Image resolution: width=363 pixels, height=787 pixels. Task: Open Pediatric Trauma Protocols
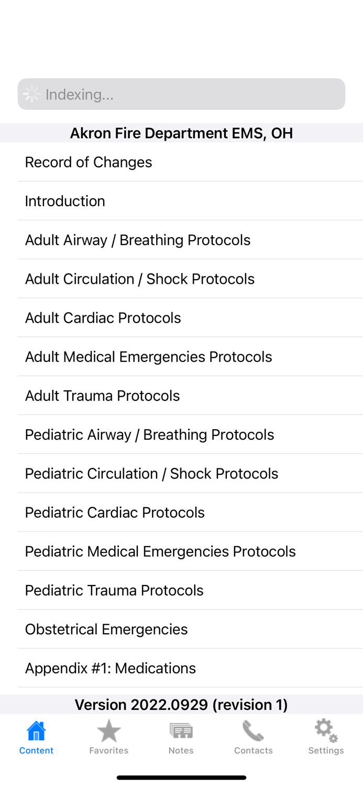click(x=114, y=590)
